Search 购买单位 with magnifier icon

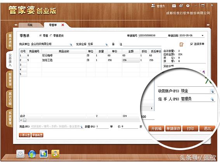click(x=71, y=44)
